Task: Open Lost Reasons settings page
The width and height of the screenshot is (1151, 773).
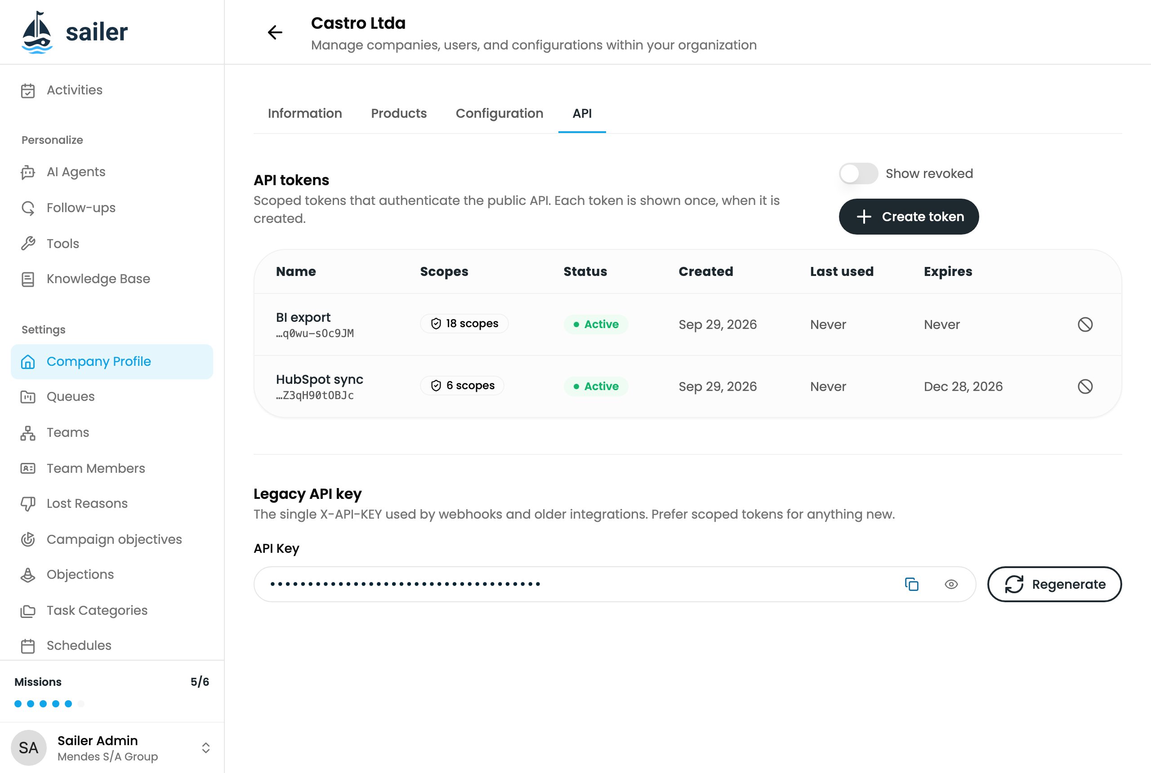Action: coord(112,503)
